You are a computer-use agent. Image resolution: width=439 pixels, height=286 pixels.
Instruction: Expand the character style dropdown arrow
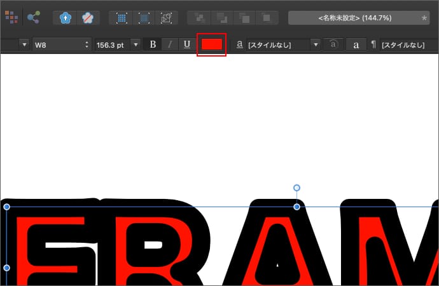(315, 44)
